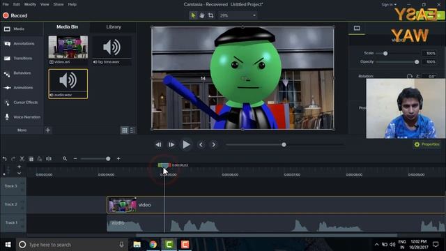This screenshot has width=446, height=251.
Task: Click the Scale 100% value field
Action: (429, 53)
